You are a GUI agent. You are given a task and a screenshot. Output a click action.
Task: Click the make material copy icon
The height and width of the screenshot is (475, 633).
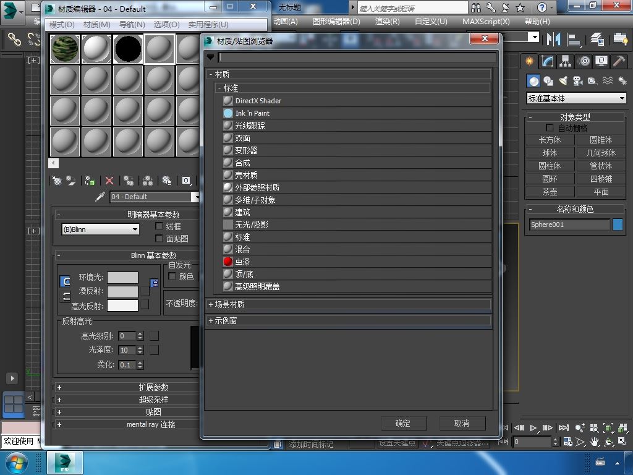[129, 181]
